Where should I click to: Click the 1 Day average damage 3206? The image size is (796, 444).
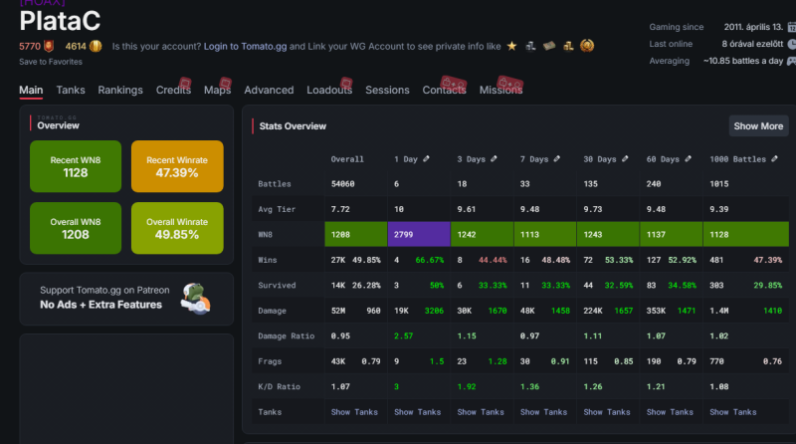click(434, 311)
